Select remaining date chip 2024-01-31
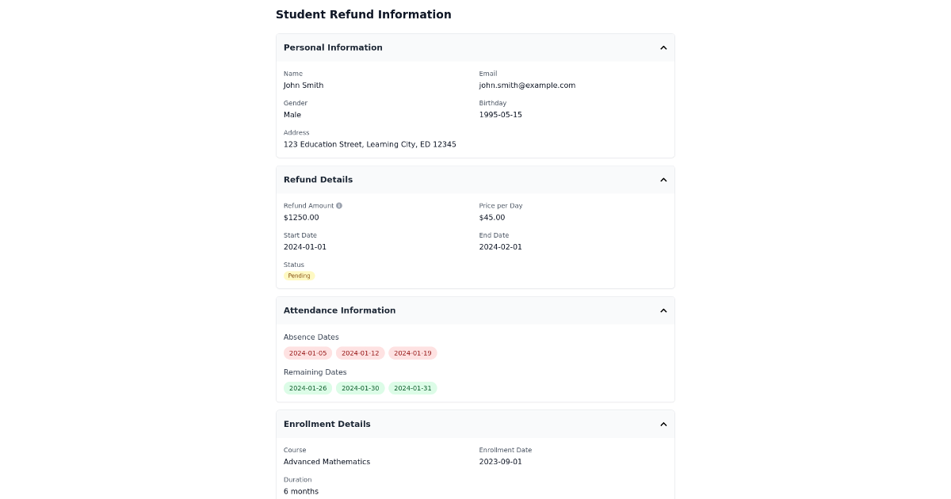 coord(412,388)
